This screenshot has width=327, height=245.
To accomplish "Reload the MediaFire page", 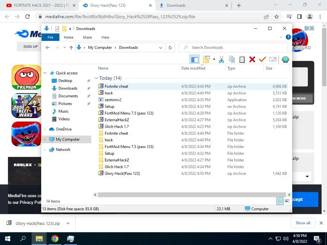I will tap(27, 17).
